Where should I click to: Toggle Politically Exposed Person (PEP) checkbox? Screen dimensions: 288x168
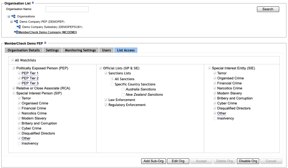(14, 68)
